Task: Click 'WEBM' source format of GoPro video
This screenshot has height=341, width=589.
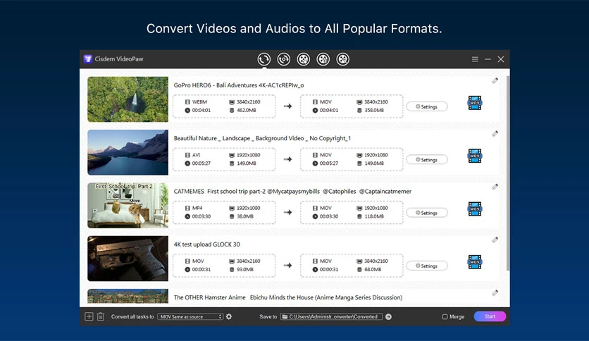Action: click(199, 101)
